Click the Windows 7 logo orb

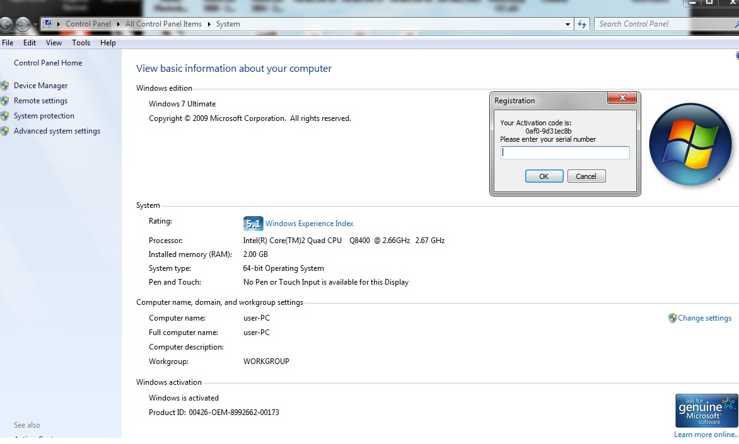(690, 144)
